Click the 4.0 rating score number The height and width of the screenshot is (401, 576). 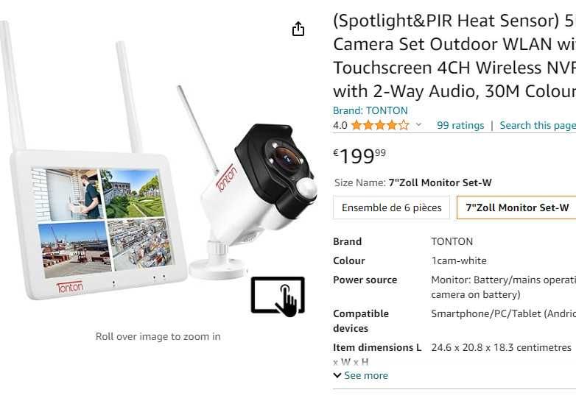340,125
